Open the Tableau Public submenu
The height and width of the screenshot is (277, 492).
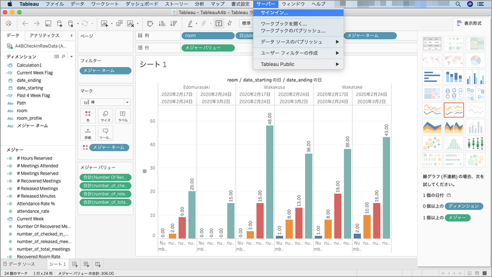(x=298, y=64)
